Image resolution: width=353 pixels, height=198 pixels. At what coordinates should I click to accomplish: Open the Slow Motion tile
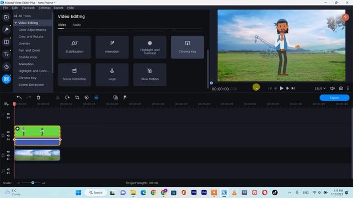tap(149, 75)
